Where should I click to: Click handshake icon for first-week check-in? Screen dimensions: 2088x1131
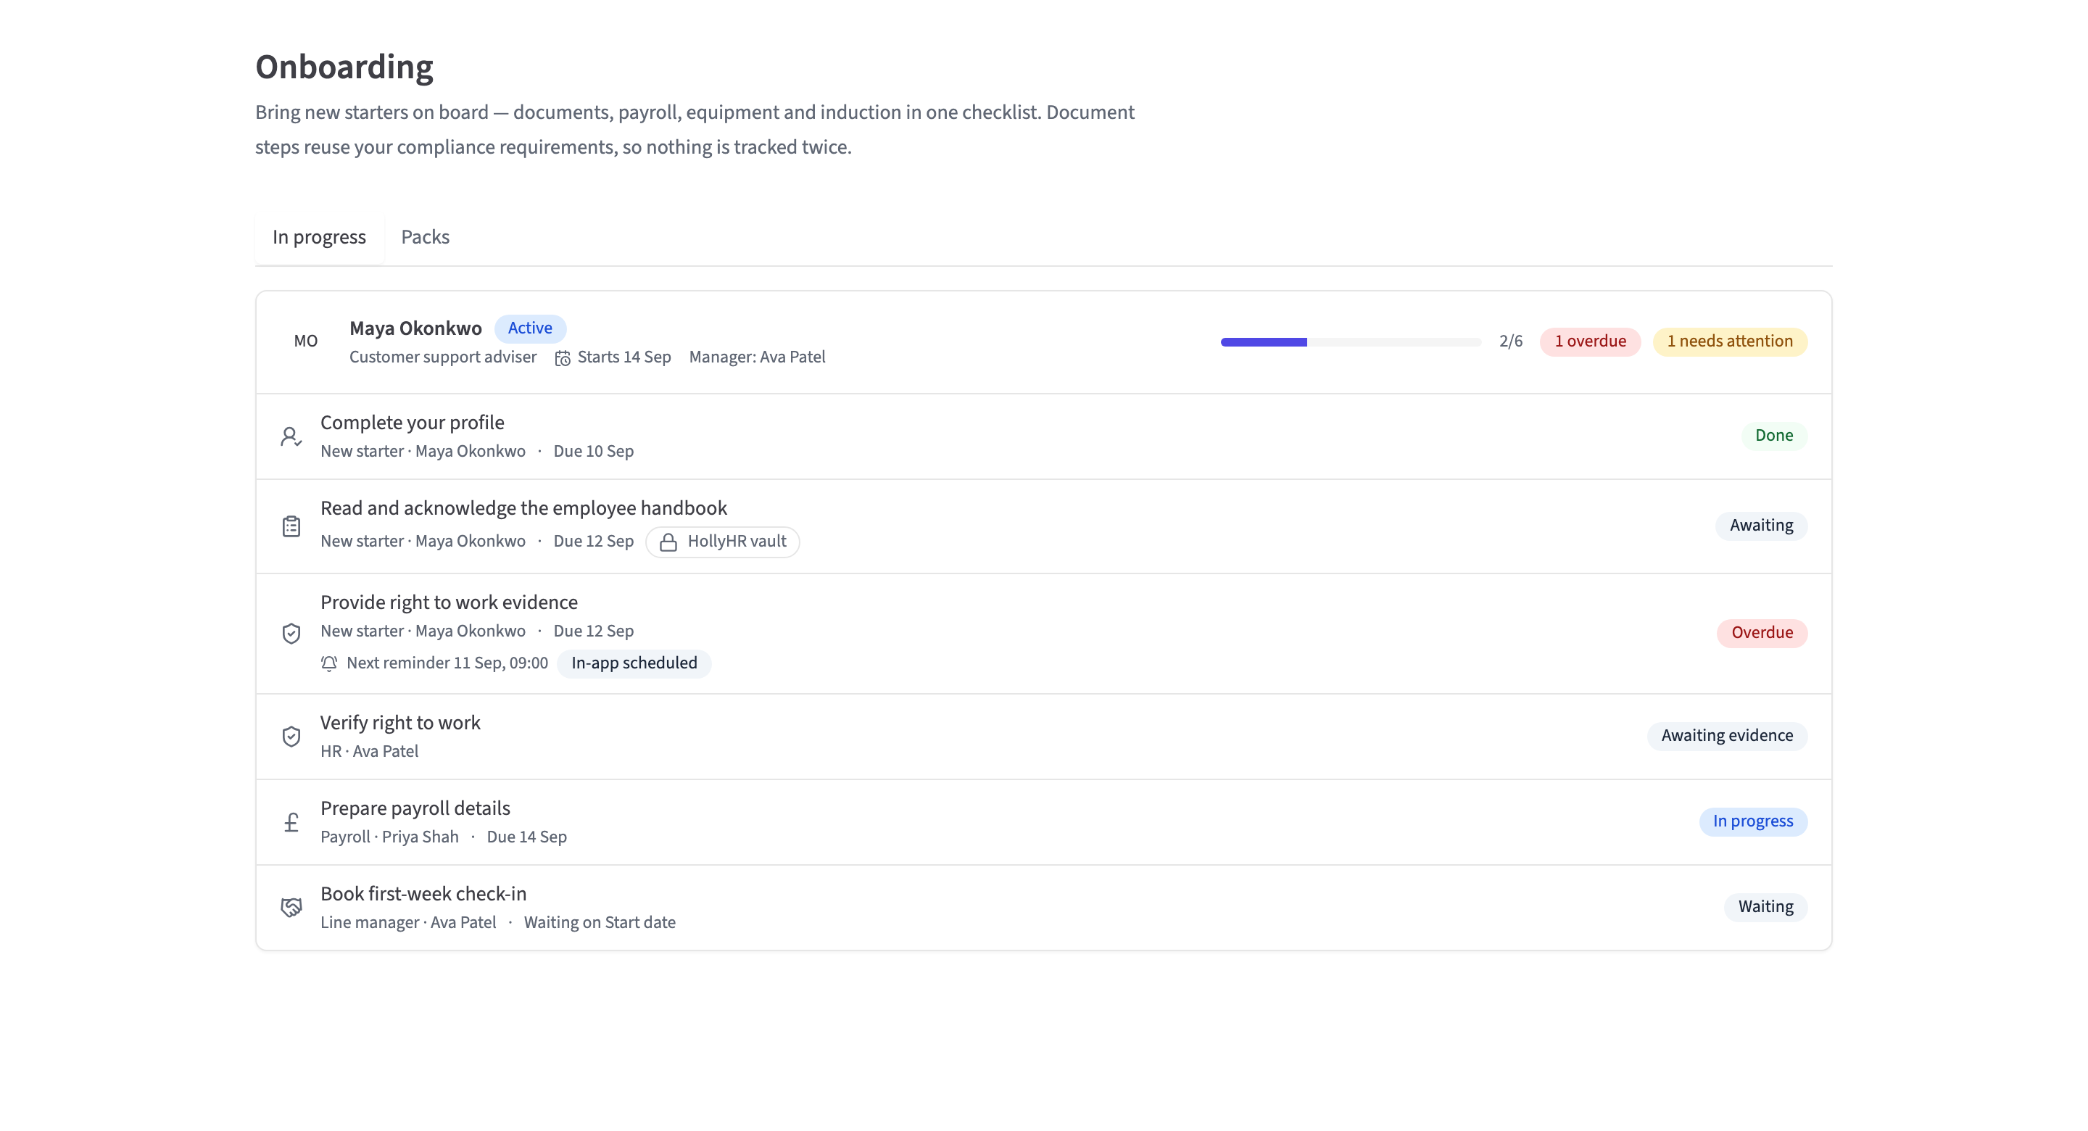point(291,907)
